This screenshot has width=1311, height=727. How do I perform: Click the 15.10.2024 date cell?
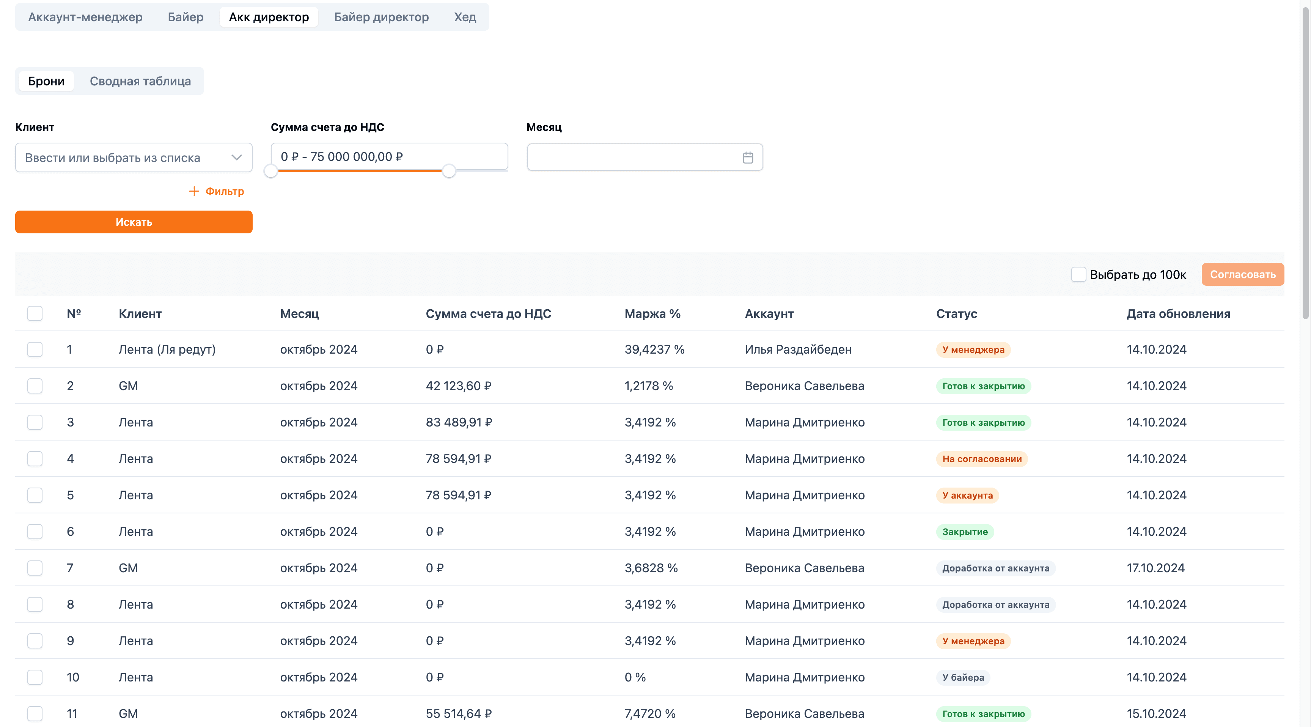point(1156,713)
